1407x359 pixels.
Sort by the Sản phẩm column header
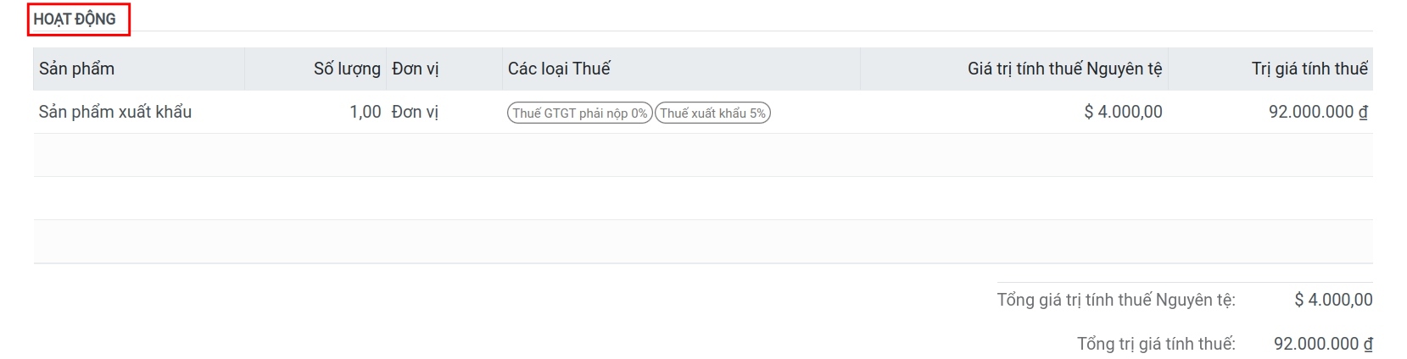click(76, 69)
